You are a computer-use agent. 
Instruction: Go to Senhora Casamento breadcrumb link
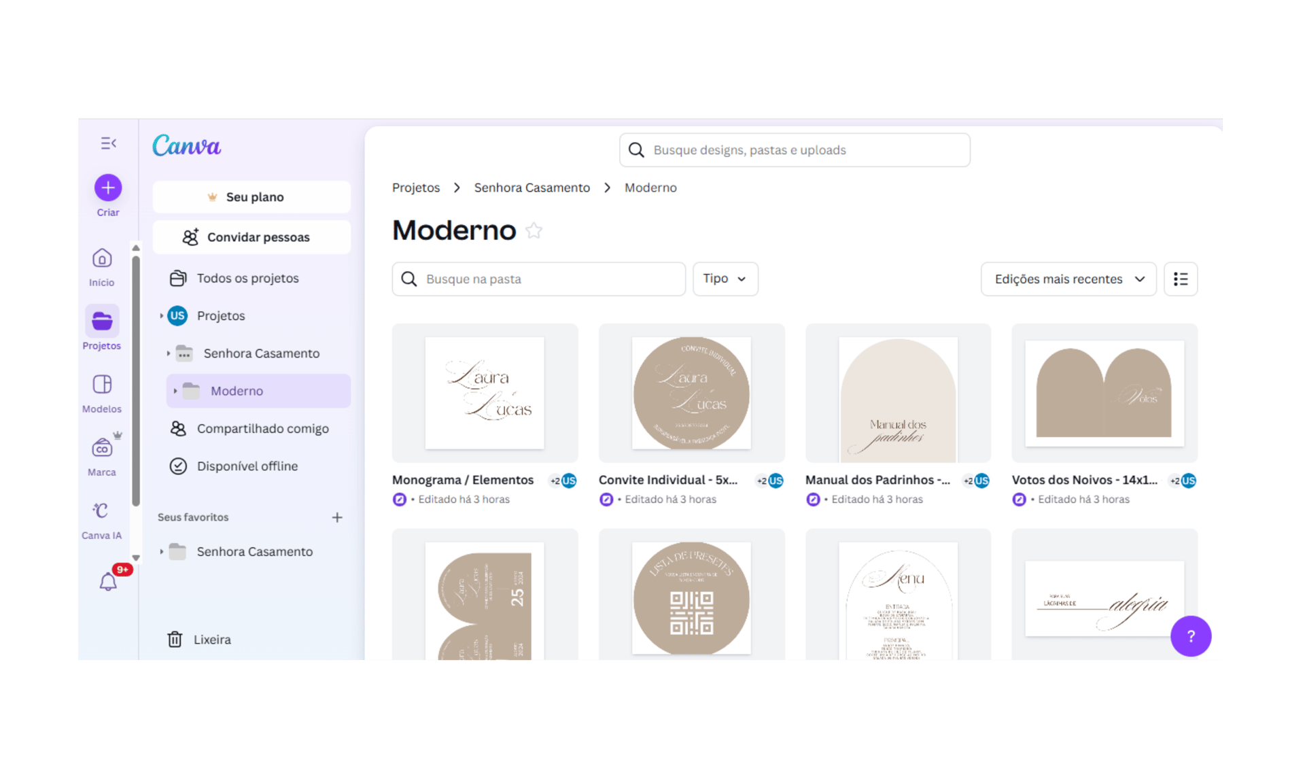532,188
